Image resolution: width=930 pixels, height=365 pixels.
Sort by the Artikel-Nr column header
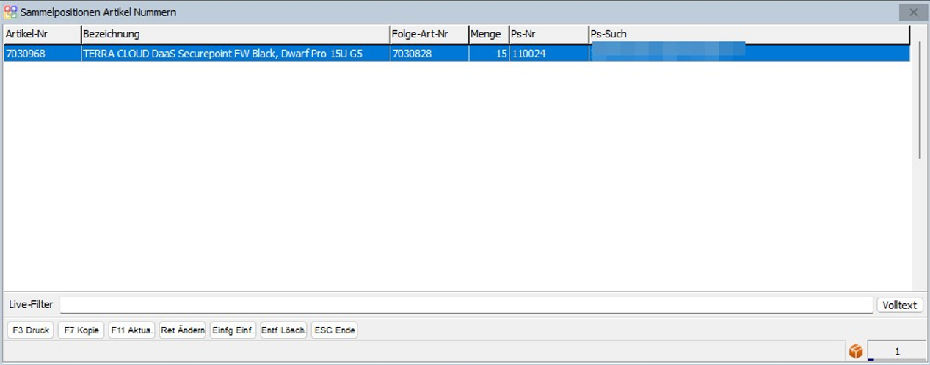(42, 34)
